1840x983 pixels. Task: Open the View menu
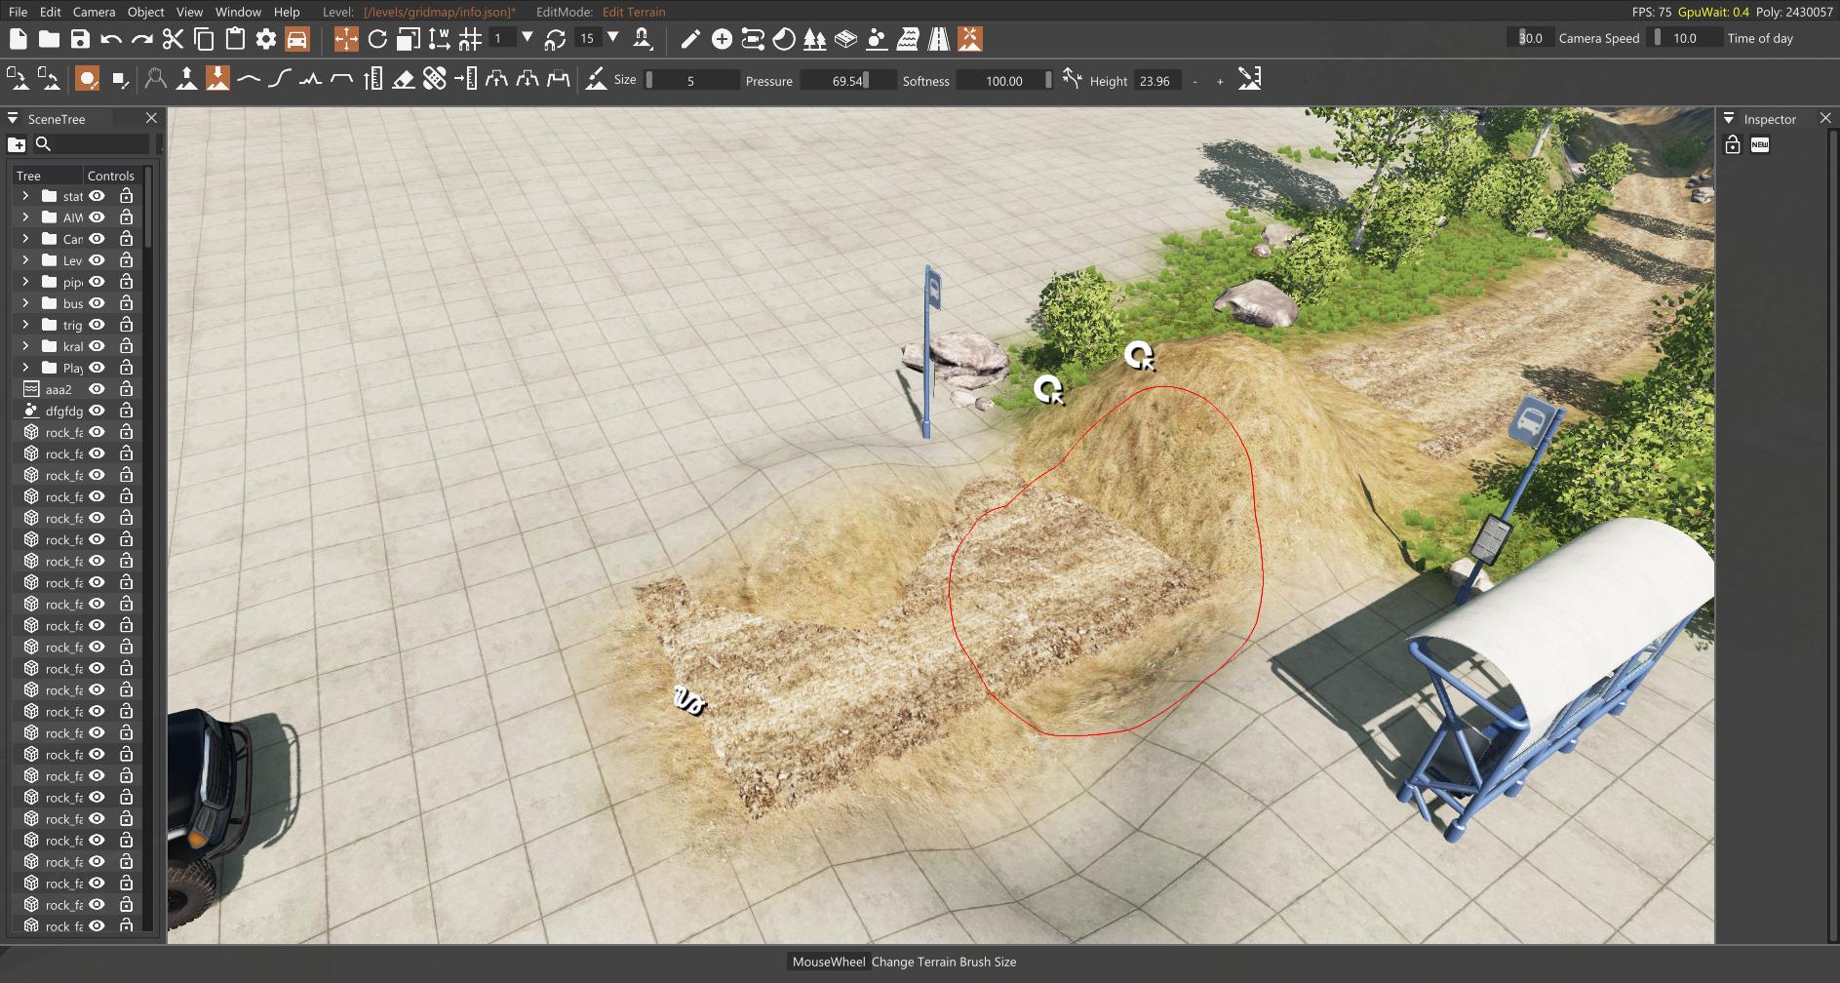pos(189,12)
